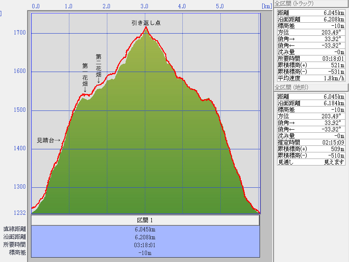The height and width of the screenshot is (262, 349).
Task: Click the 第二花畑 annotation on the graph
Action: (99, 68)
